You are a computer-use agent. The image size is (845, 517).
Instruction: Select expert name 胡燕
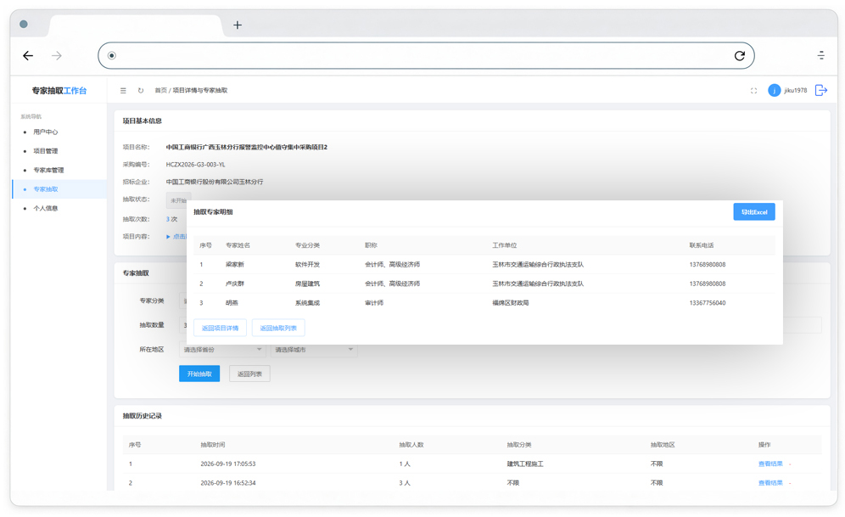232,303
